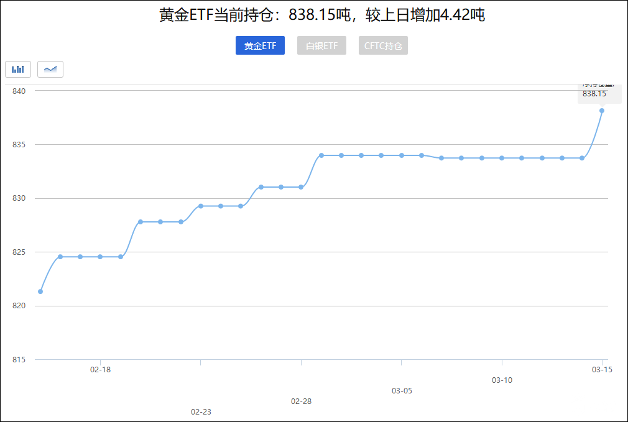Select the highlighted 黄金ETF icon button

coord(260,45)
